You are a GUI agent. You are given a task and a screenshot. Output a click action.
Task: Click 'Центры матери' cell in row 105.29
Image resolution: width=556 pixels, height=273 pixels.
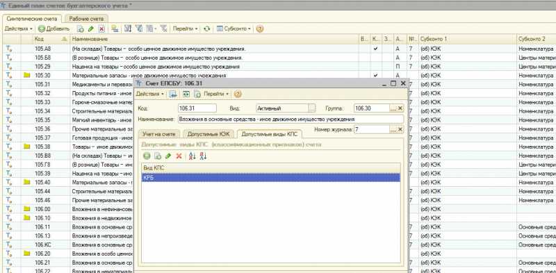click(x=537, y=66)
